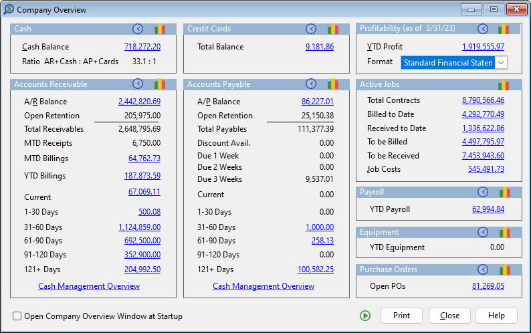
Task: Open A/R 61-90 Days 692,500.00 link
Action: point(142,241)
